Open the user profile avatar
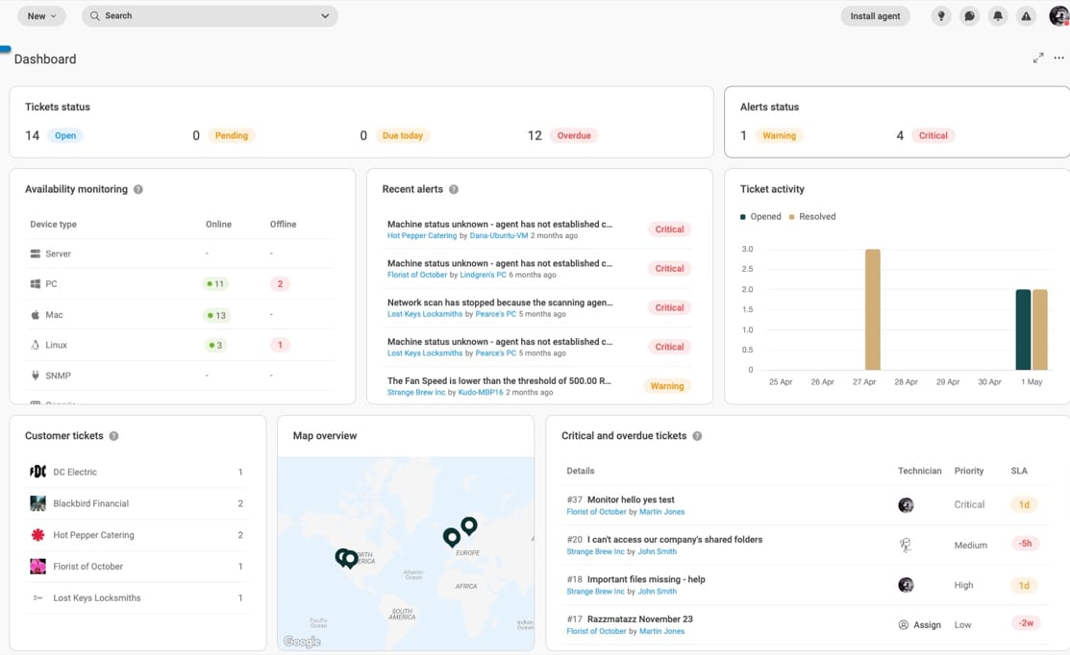Viewport: 1070px width, 655px height. pyautogui.click(x=1058, y=15)
